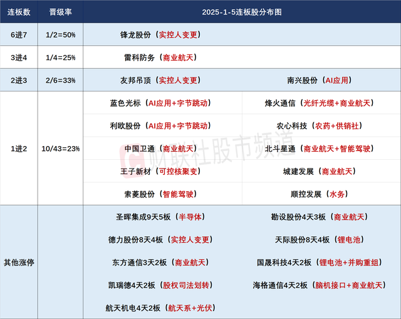Click 凯瑞德4天2板 (股权司法划转) entry
This screenshot has width=401, height=319.
pyautogui.click(x=160, y=285)
